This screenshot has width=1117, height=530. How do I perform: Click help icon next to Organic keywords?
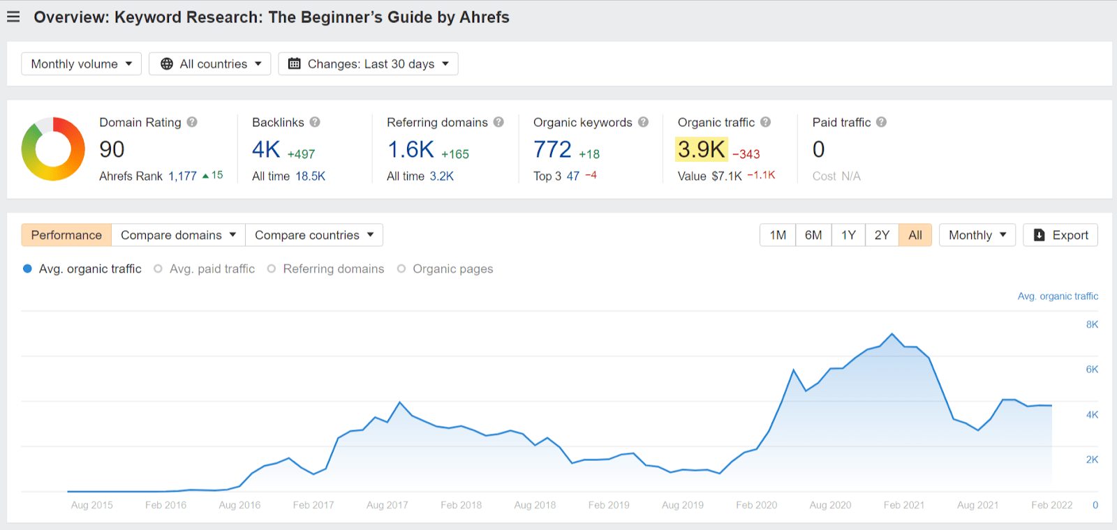coord(643,122)
